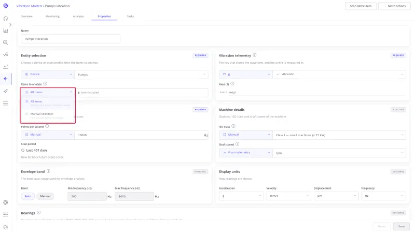Switch to the Tasks tab
Screen dimensions: 415x233
tap(130, 17)
